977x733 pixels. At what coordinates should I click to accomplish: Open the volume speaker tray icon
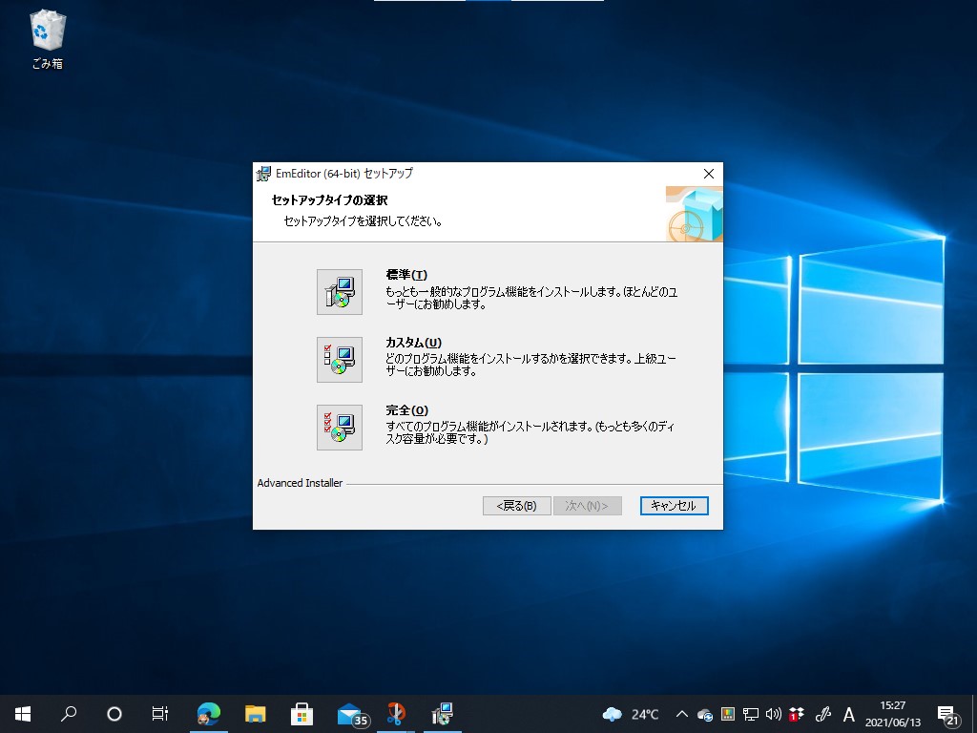[x=774, y=714]
